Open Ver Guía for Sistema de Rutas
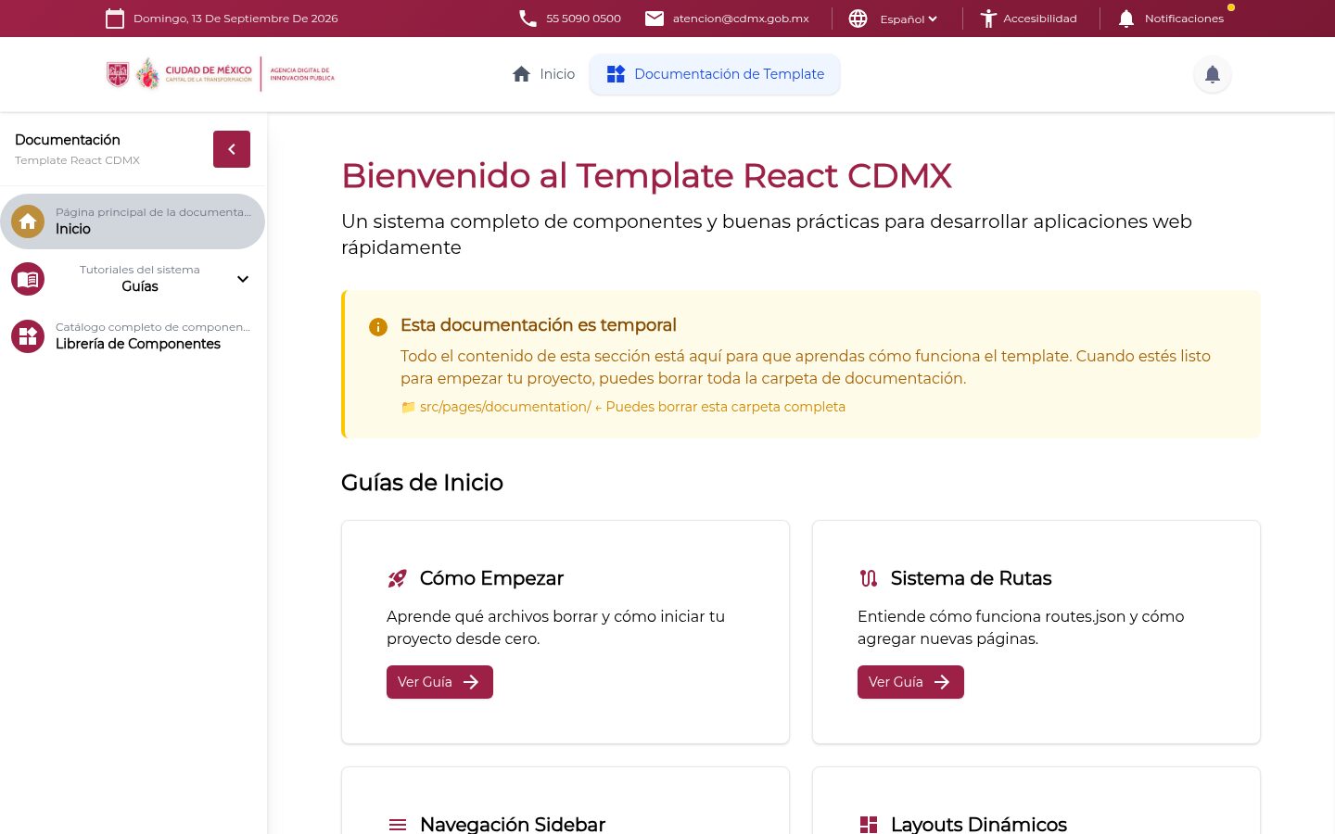Image resolution: width=1335 pixels, height=834 pixels. point(910,682)
